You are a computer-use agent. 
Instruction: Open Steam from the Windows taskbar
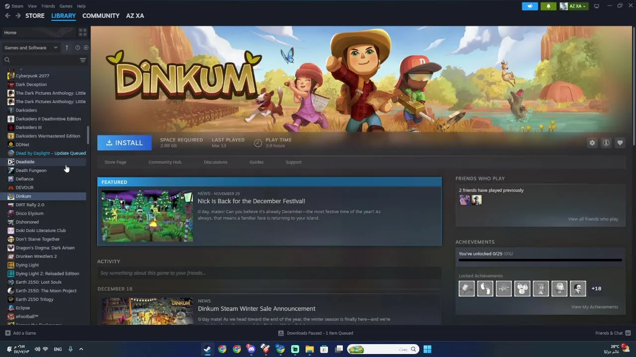207,349
